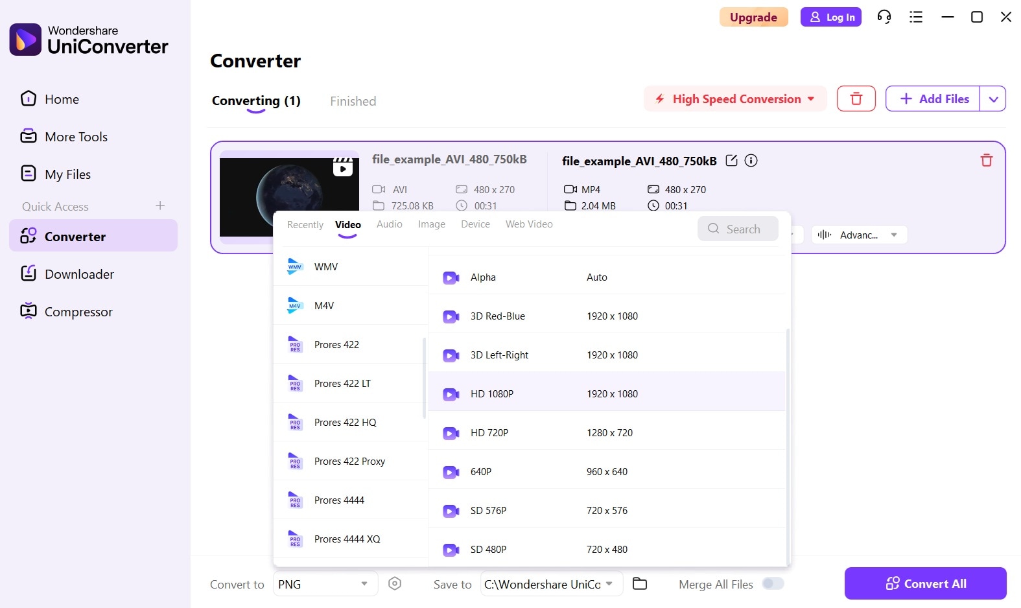Open Convert to PNG format dropdown
The height and width of the screenshot is (608, 1021).
click(x=325, y=584)
